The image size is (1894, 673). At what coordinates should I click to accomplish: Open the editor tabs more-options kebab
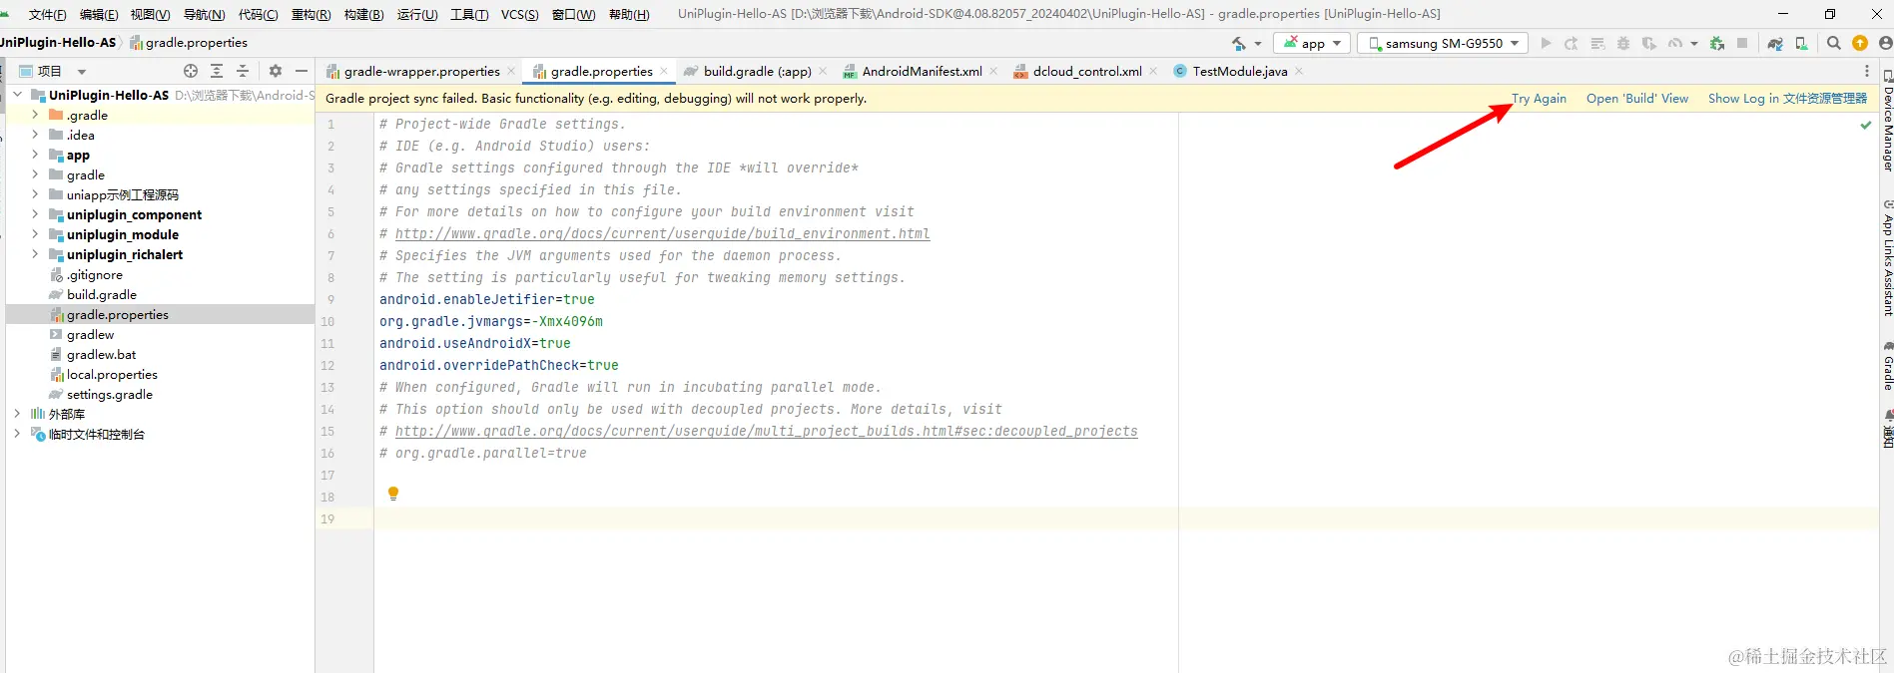pyautogui.click(x=1867, y=71)
